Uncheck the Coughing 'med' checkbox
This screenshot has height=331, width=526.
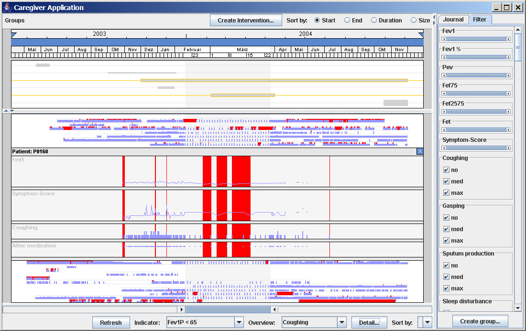tap(446, 182)
